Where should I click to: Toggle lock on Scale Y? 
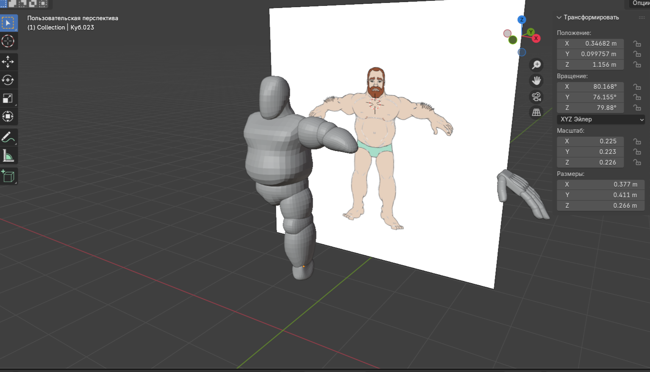coord(636,152)
